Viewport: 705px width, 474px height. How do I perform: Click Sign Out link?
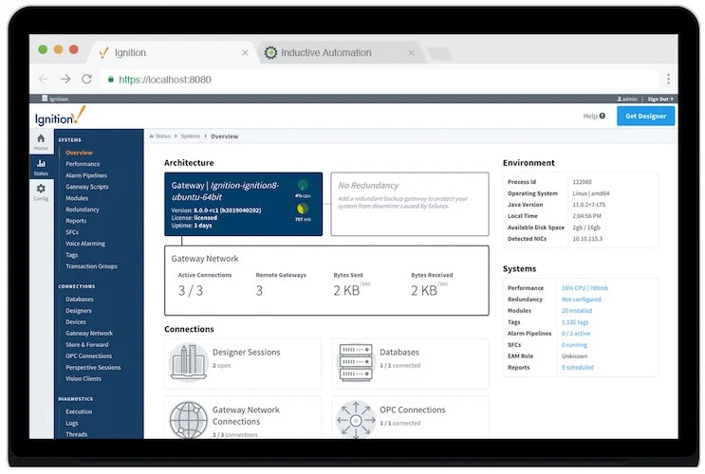[x=660, y=99]
